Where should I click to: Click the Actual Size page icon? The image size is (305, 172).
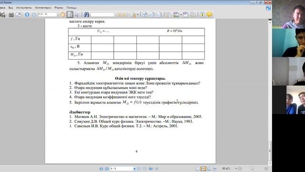coord(145,15)
